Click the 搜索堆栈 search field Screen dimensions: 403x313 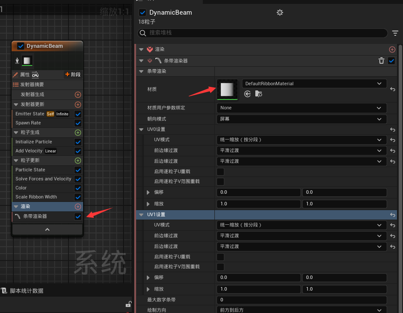[x=262, y=33]
